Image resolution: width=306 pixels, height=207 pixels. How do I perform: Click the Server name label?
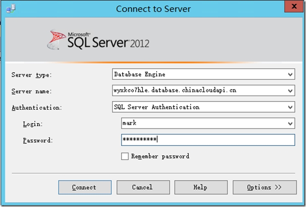[32, 91]
